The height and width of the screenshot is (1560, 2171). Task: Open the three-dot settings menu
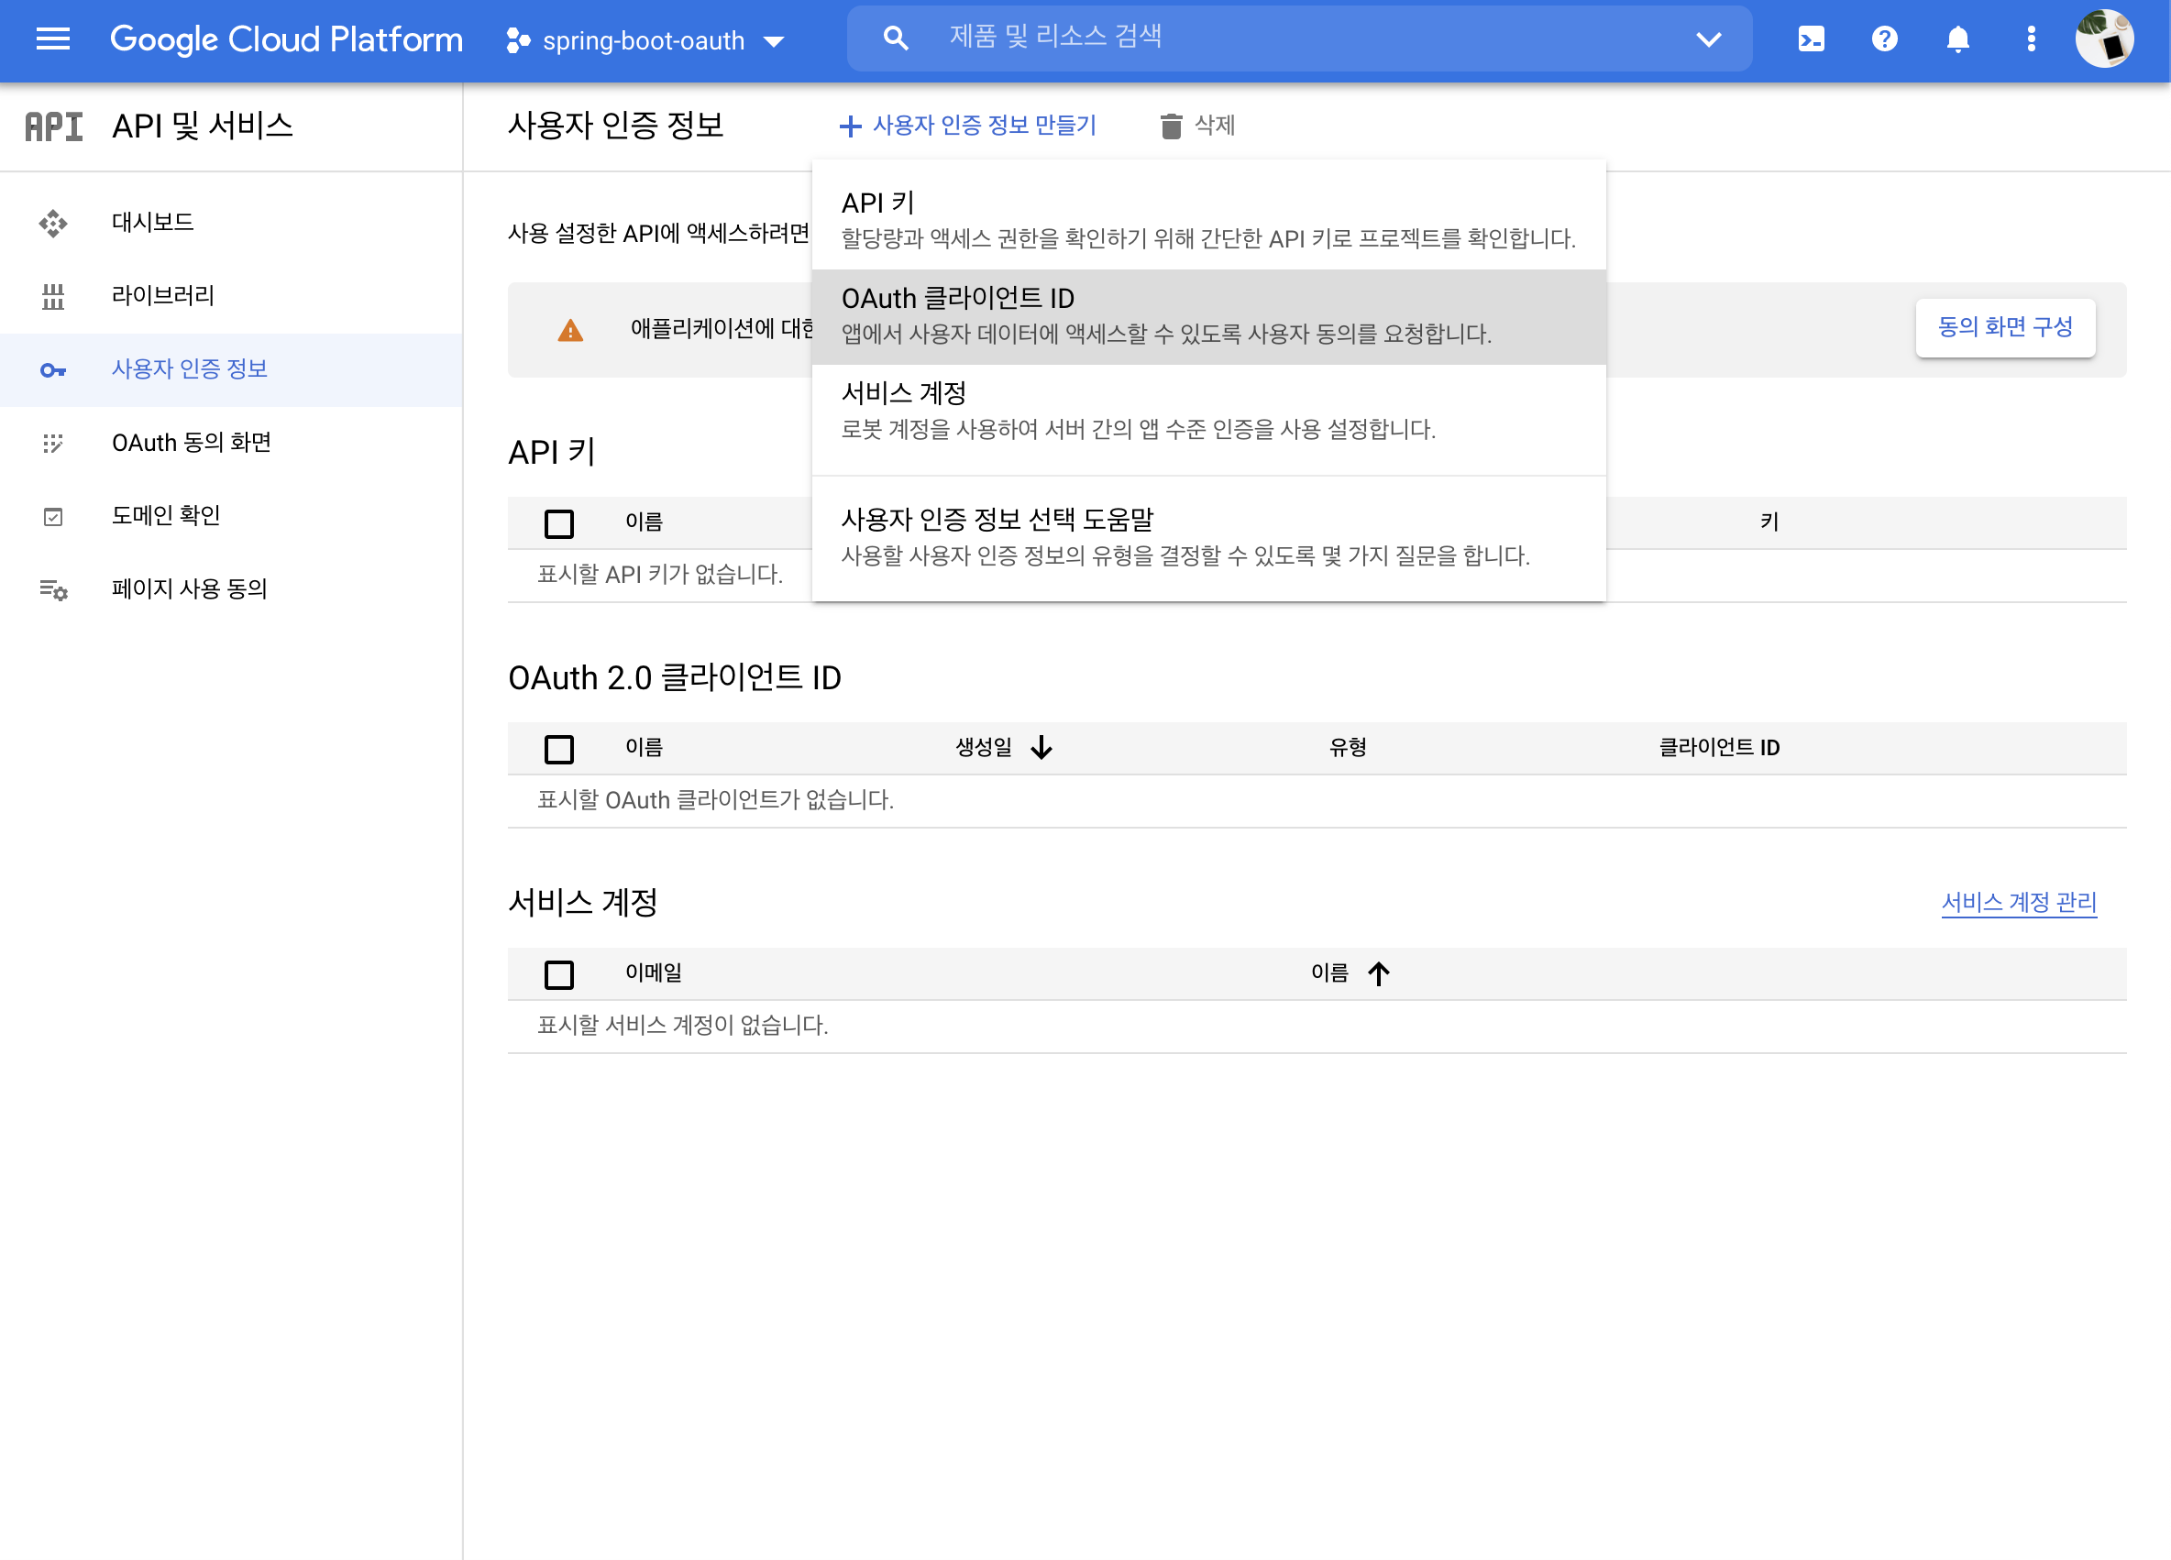coord(2031,39)
